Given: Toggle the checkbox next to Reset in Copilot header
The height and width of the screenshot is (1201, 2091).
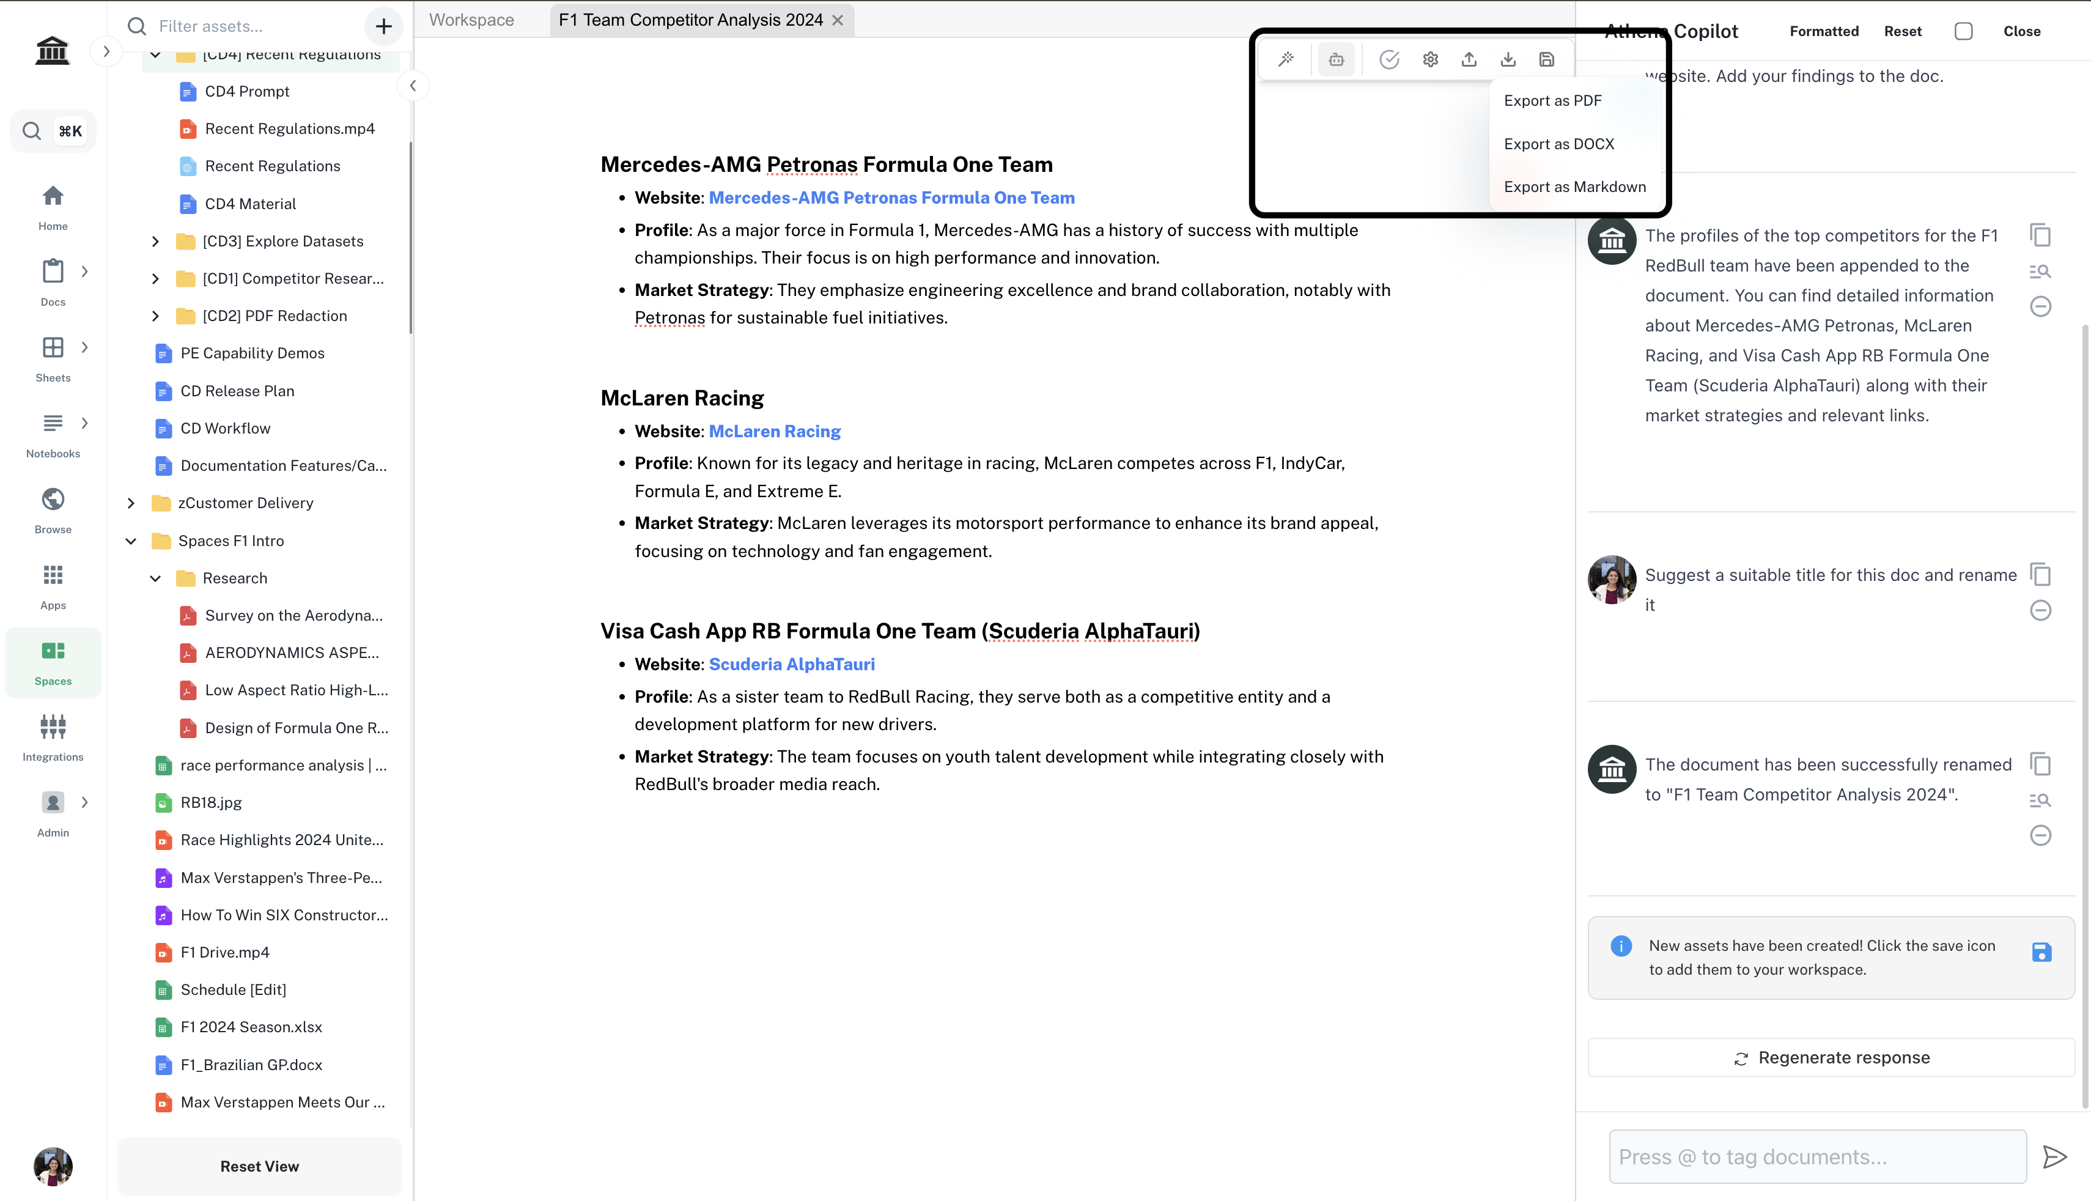Looking at the screenshot, I should [x=1963, y=31].
